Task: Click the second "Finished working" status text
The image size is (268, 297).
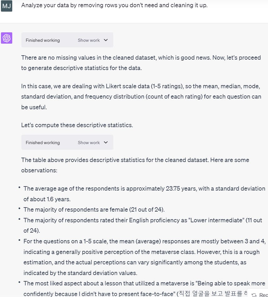Action: click(43, 143)
